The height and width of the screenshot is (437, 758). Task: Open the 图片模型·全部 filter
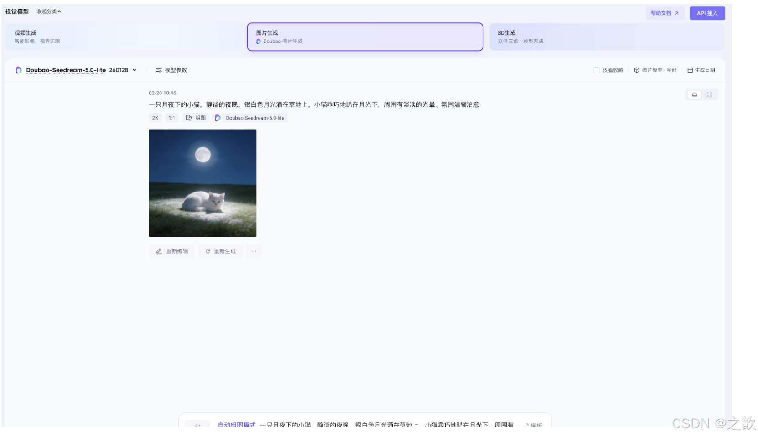pos(655,70)
